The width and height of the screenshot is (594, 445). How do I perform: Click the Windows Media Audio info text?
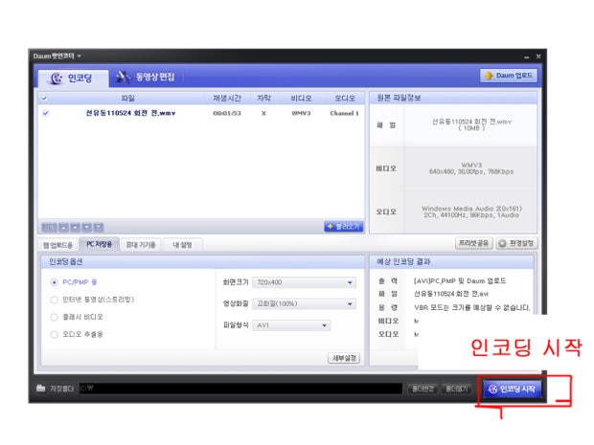pyautogui.click(x=471, y=209)
